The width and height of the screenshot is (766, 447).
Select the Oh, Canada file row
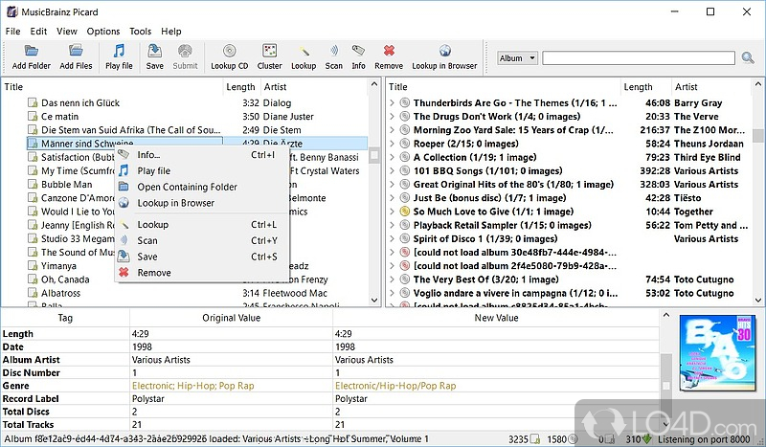point(196,279)
